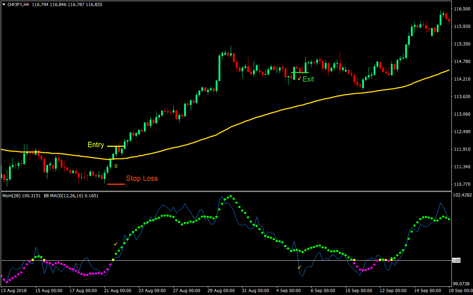
Task: Click the orange checkmark near the lower indicator trough
Action: [x=300, y=267]
